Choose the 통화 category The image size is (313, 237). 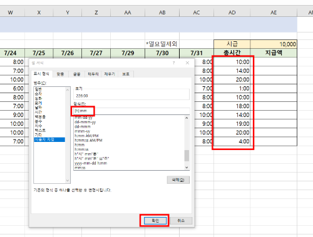click(38, 98)
